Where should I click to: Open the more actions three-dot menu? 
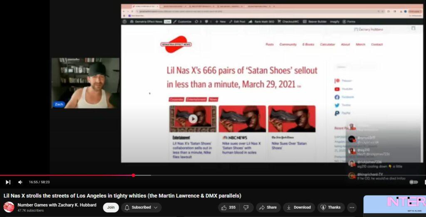tap(352, 207)
